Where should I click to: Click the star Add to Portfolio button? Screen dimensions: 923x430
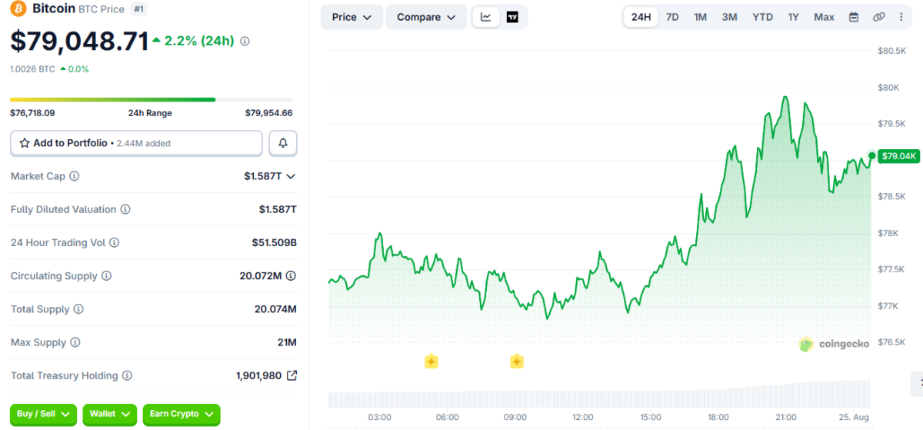coord(136,143)
